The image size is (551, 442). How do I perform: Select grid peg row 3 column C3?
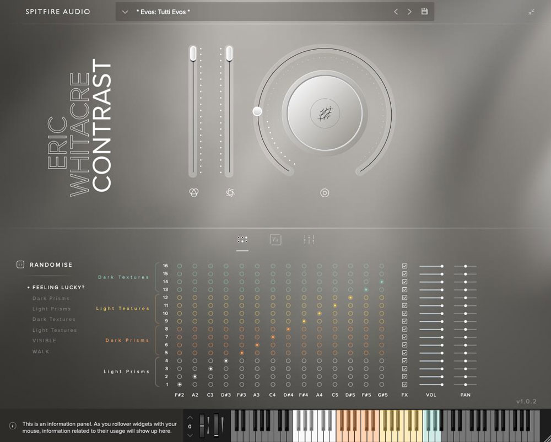click(210, 369)
